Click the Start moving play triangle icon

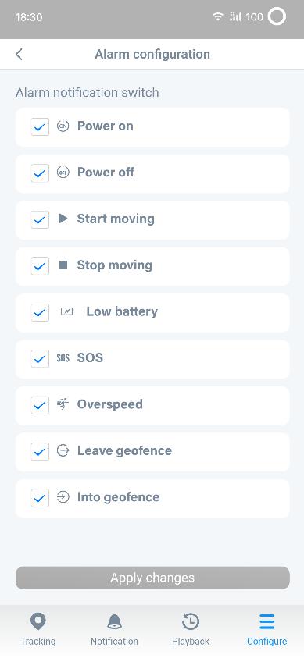pos(63,219)
